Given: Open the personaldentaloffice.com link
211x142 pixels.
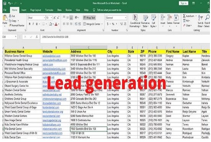Looking at the screenshot, I should [54, 73].
